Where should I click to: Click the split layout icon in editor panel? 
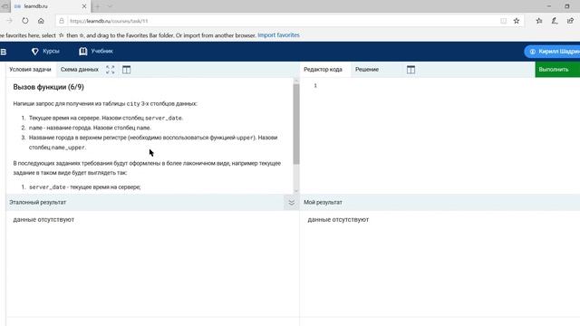[411, 70]
